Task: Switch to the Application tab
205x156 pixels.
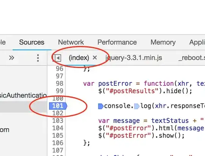Action: (197, 43)
